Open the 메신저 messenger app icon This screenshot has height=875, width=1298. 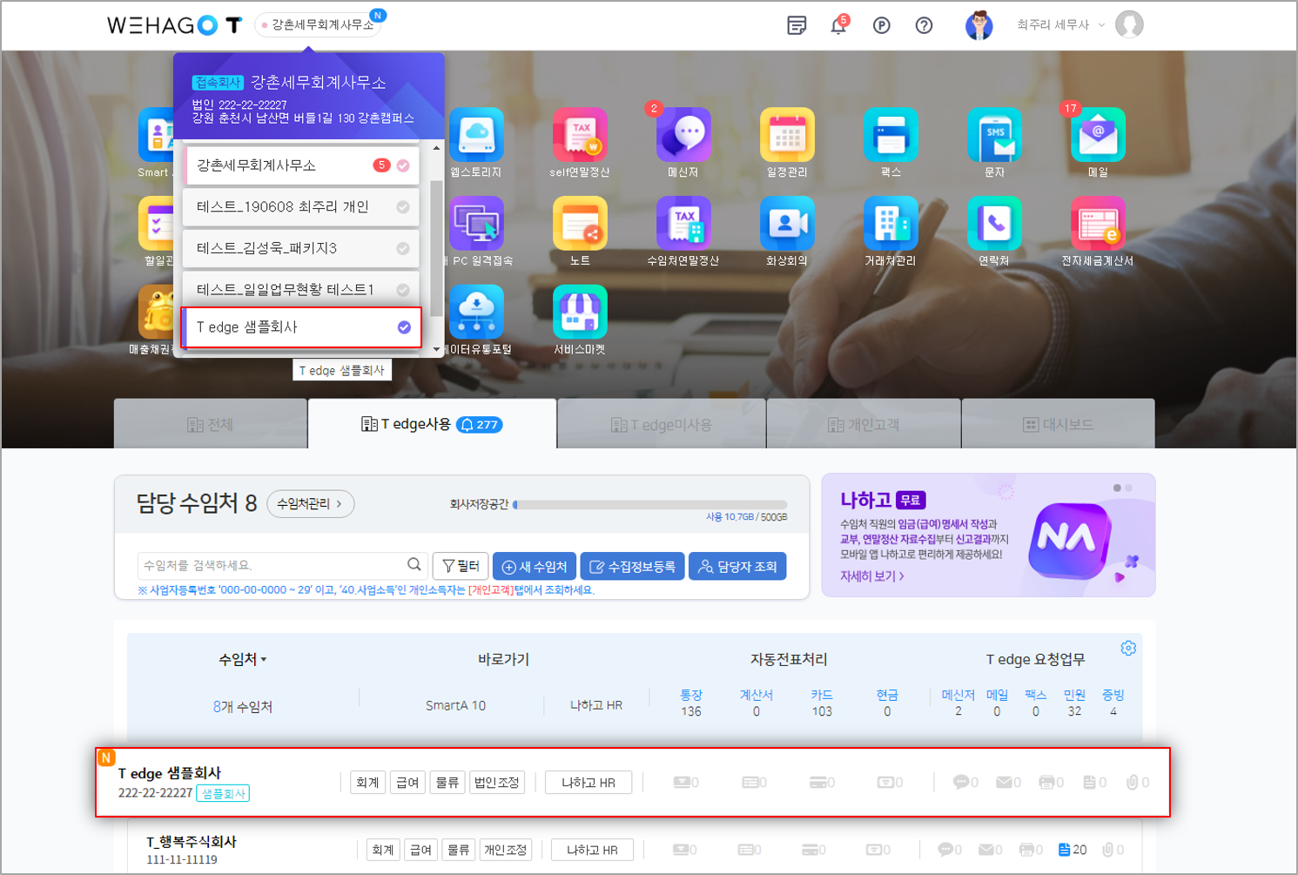tap(683, 135)
